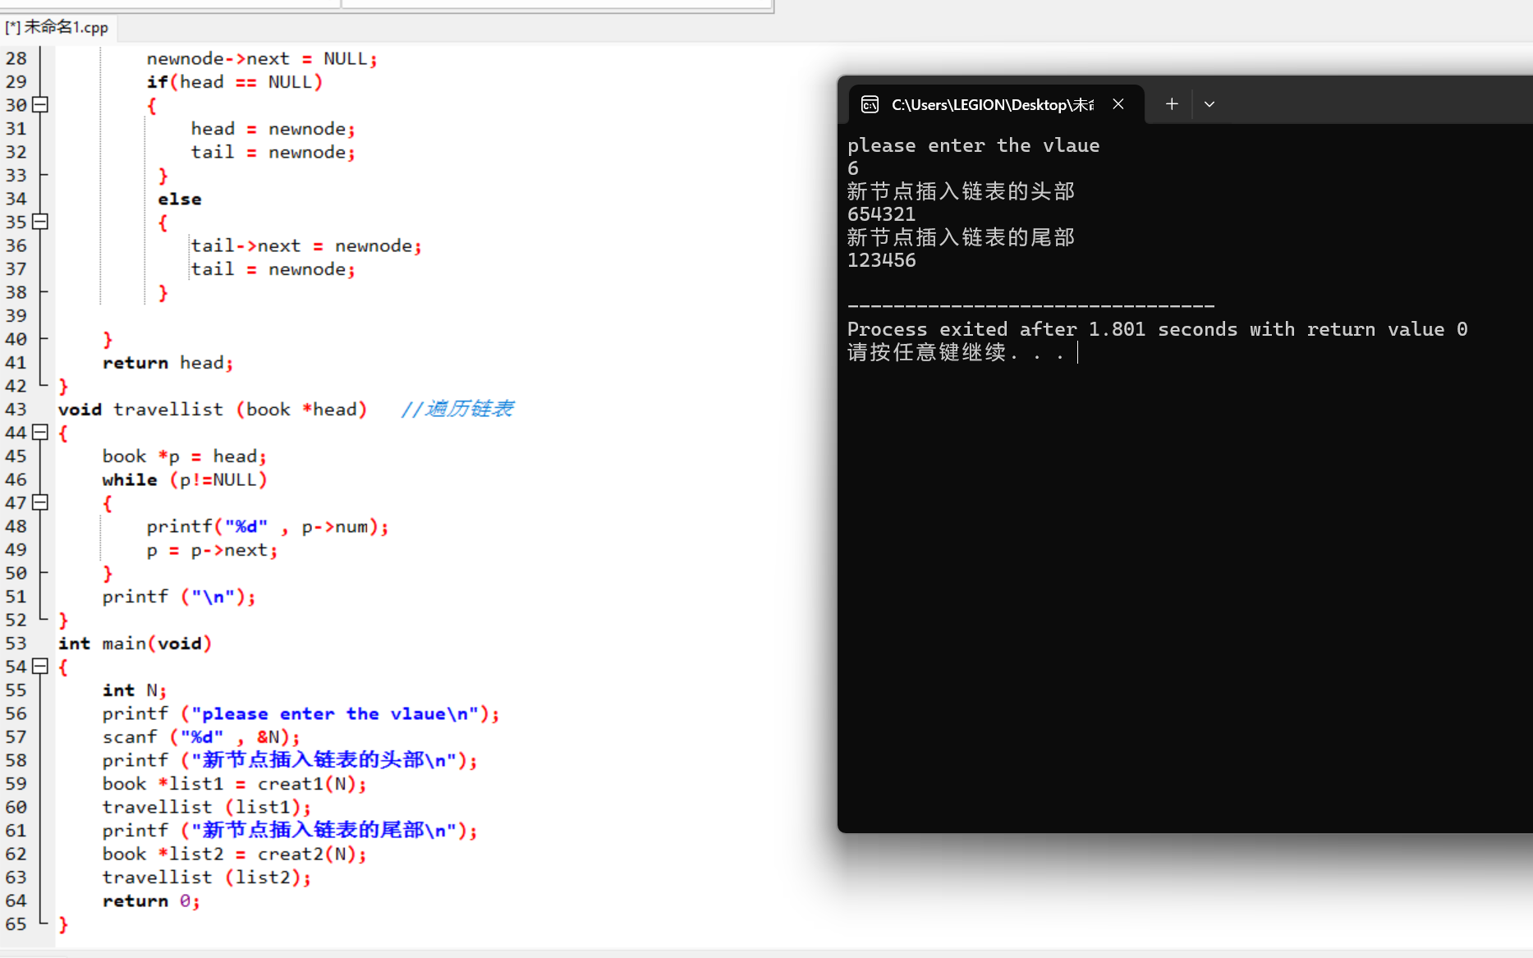Click the terminal input value '6'
Viewport: 1533px width, 958px height.
853,168
